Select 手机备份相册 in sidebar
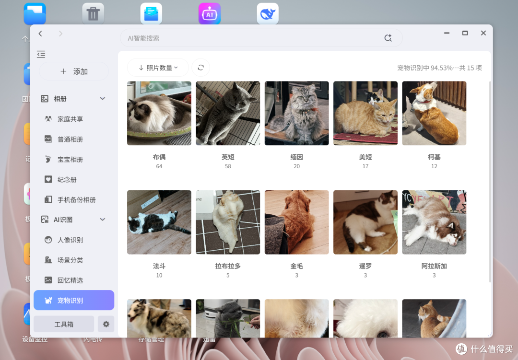 (74, 199)
